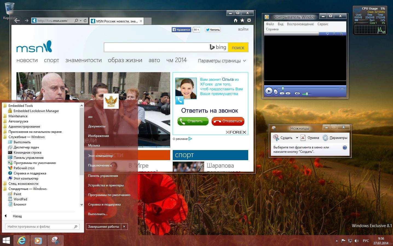393x246 pixels.
Task: Open the Вид menu in Media Player
Action: (x=281, y=24)
